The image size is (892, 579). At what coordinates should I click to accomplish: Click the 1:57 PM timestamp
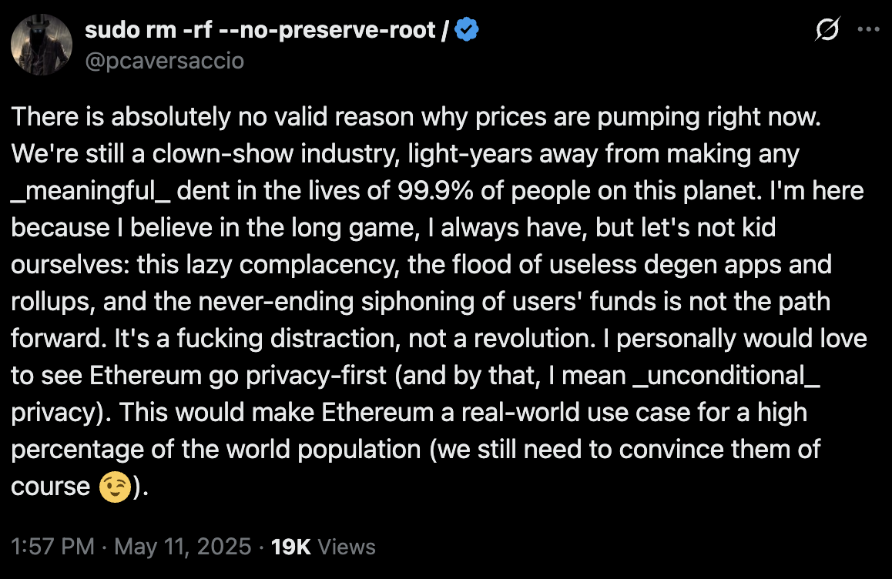coord(52,547)
